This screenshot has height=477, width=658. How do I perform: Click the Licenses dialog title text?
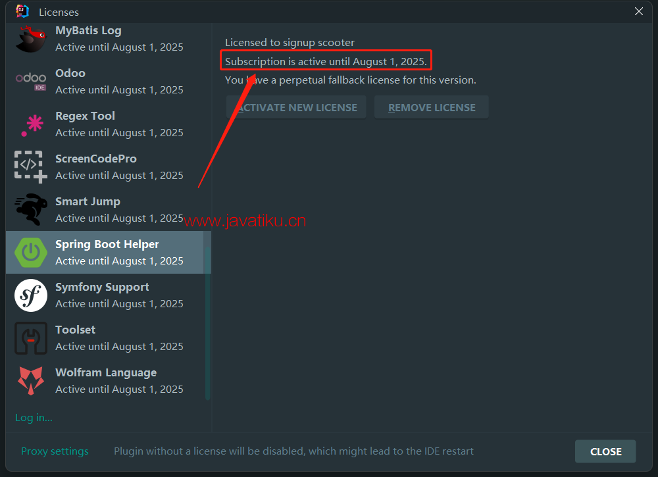pos(59,12)
